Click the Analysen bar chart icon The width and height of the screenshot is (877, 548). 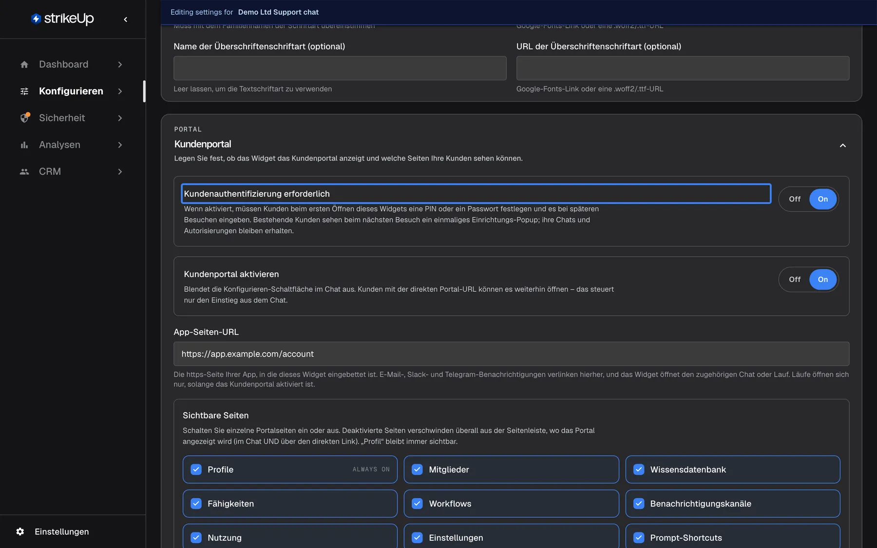24,145
